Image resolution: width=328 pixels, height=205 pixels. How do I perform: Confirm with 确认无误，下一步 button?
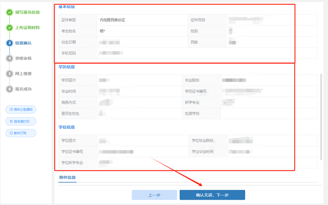pos(212,195)
